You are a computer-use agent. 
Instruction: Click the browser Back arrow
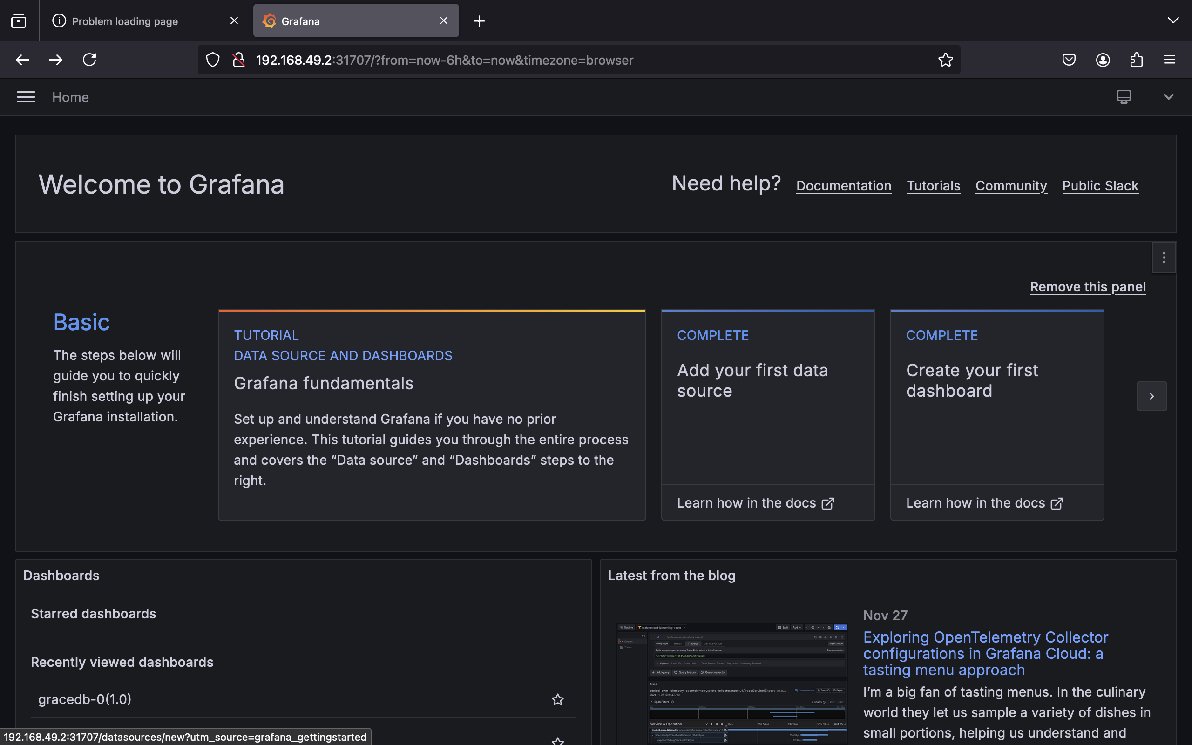pos(22,60)
